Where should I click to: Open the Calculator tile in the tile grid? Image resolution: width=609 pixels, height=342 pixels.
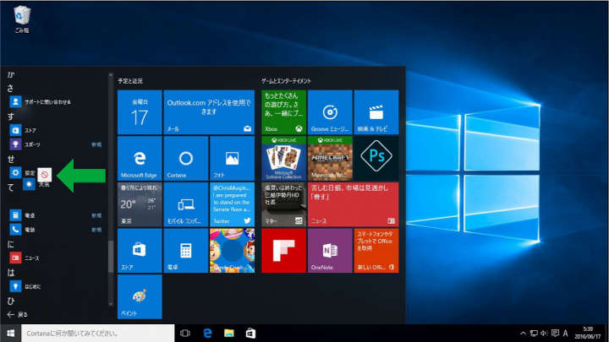click(185, 251)
